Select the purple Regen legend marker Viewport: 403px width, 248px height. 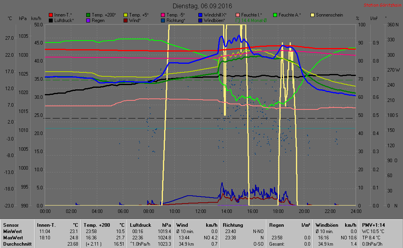click(88, 20)
